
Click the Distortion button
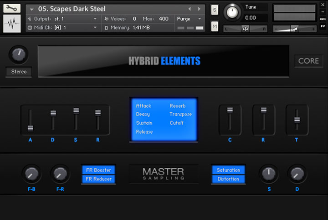[228, 179]
